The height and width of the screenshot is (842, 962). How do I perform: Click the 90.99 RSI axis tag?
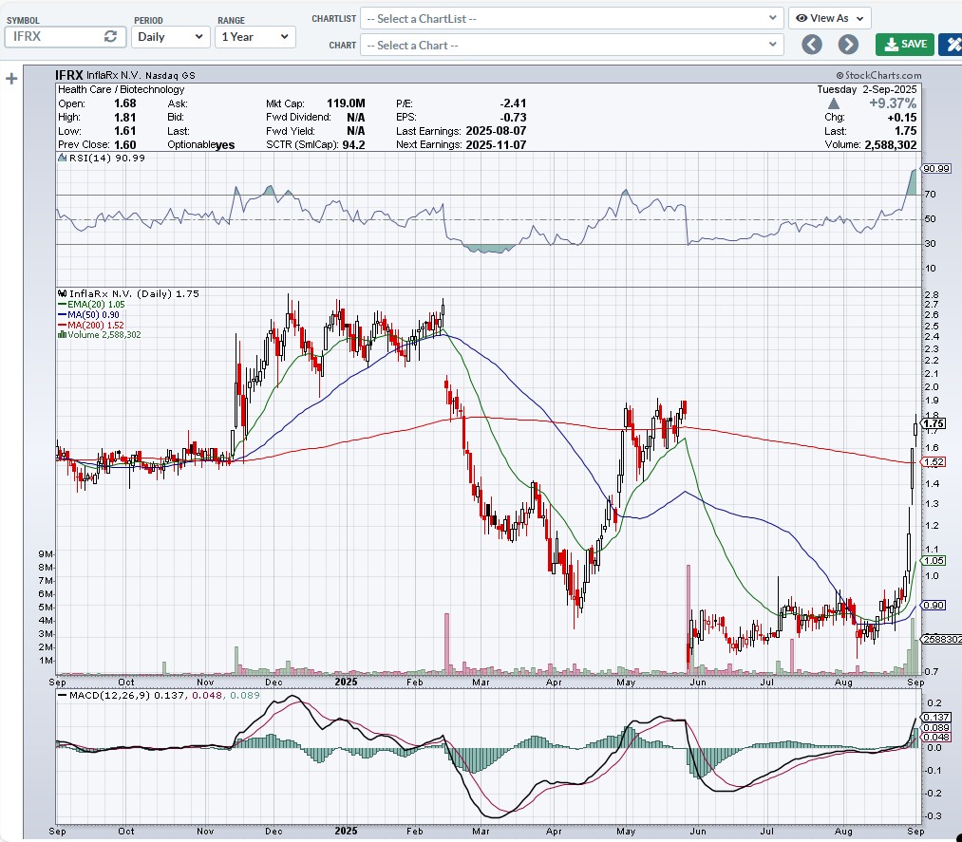[936, 169]
